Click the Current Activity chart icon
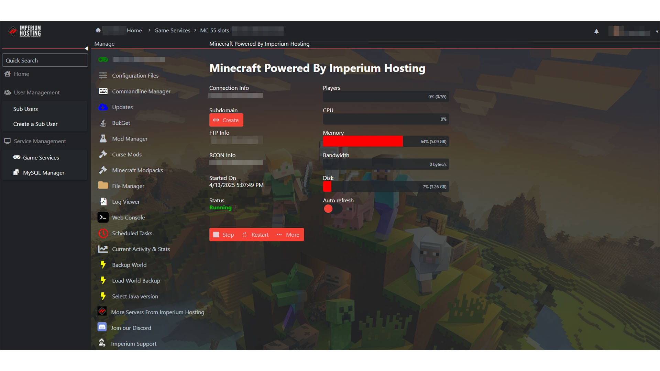This screenshot has height=371, width=660. (103, 249)
